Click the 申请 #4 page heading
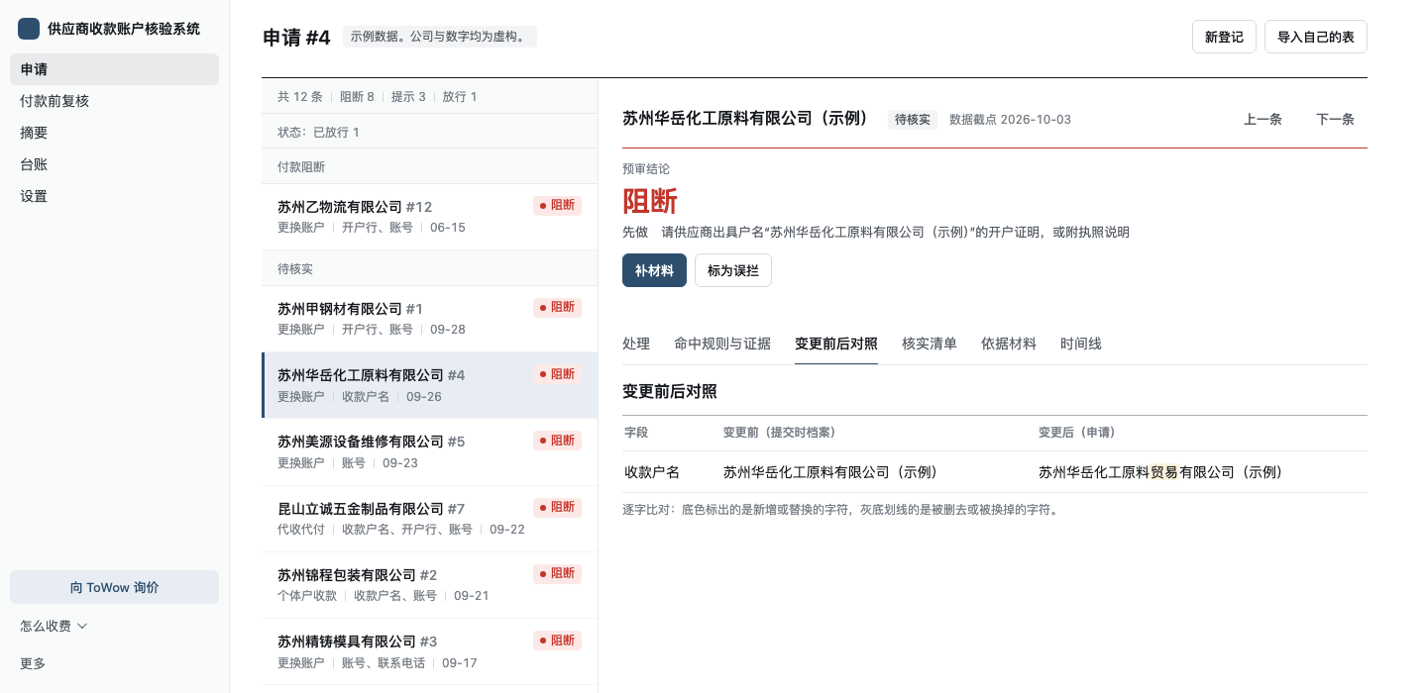Screen dimensions: 1427x693 pyautogui.click(x=296, y=38)
